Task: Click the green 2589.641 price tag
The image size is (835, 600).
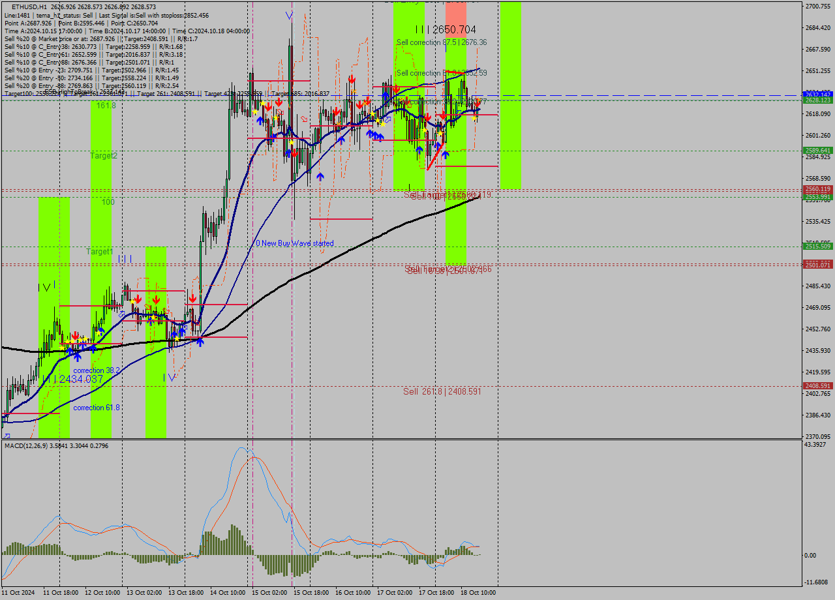Action: 817,150
